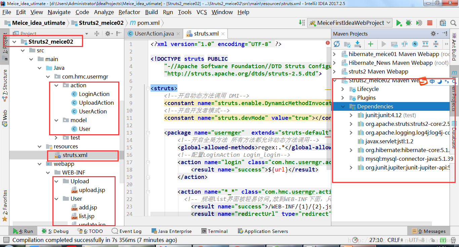Toggle the 2: Favorites tool window
Image resolution: width=459 pixels, height=247 pixels.
[x=5, y=206]
